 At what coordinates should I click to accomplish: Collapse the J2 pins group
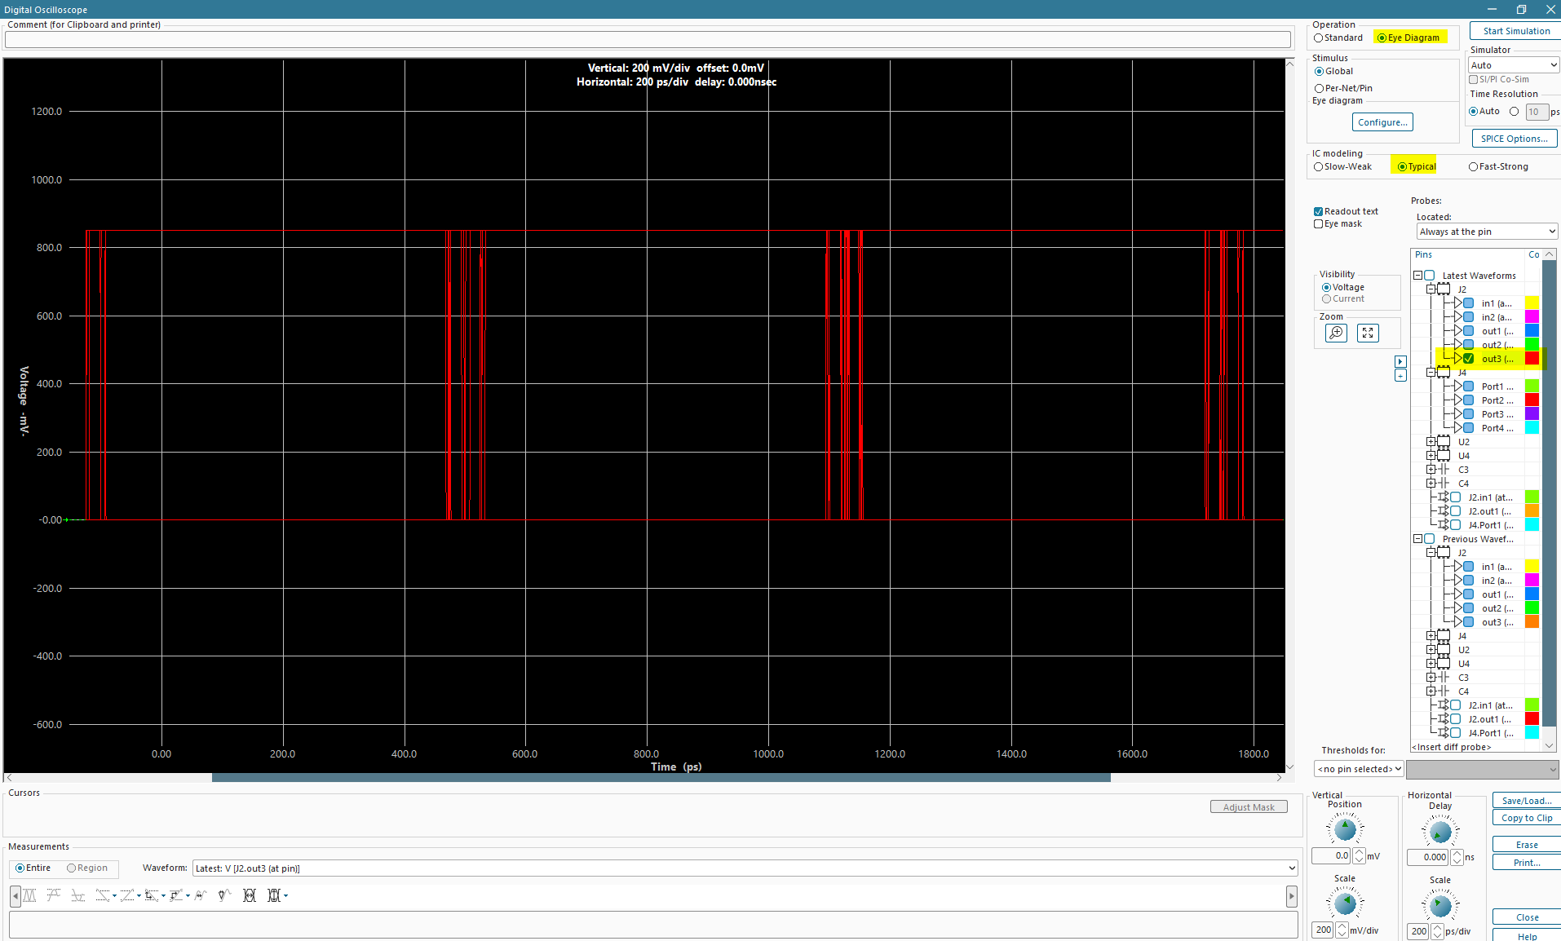[x=1431, y=289]
